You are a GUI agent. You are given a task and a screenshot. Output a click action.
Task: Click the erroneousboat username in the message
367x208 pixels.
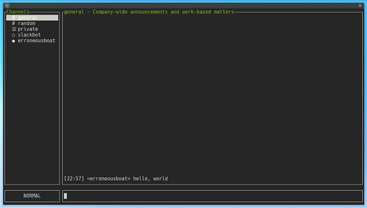pyautogui.click(x=108, y=179)
